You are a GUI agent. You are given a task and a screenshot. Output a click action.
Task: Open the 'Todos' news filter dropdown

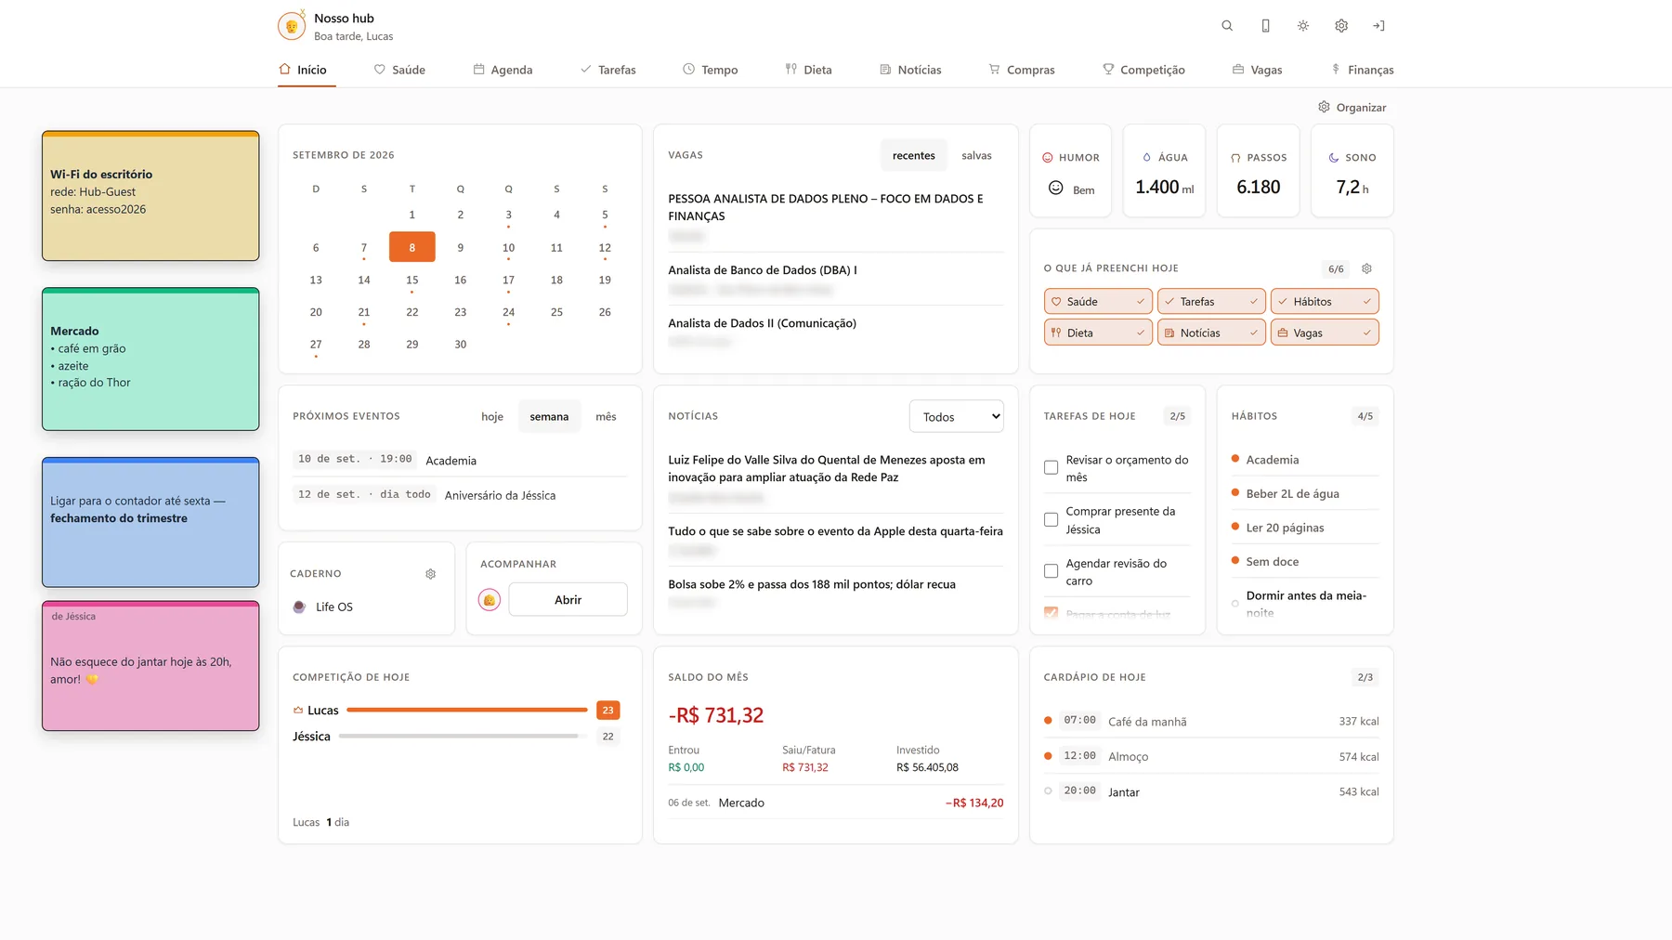coord(957,417)
